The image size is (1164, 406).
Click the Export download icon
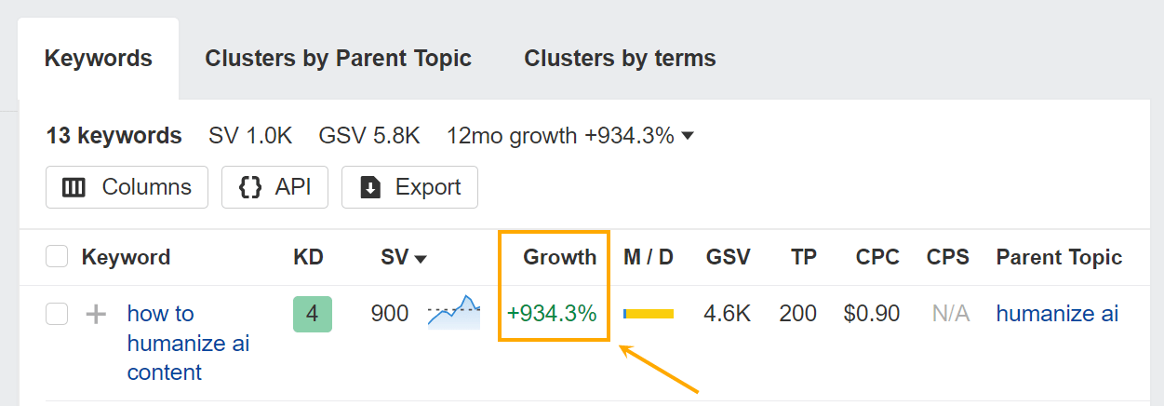click(370, 187)
